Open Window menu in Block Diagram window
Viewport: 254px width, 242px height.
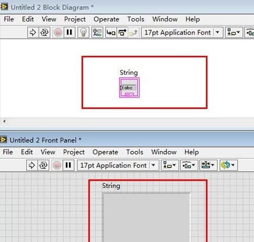tap(165, 19)
